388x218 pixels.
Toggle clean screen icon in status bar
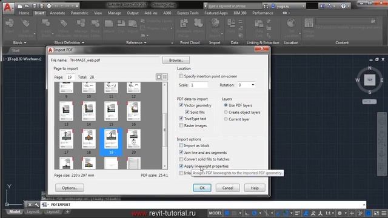(376, 213)
